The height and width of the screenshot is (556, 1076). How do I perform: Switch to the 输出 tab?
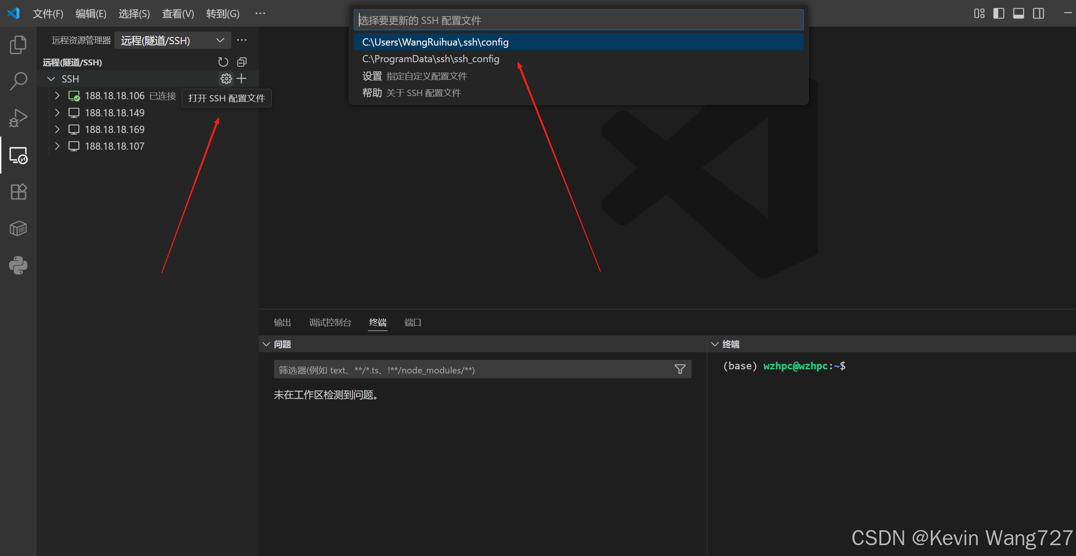click(282, 322)
